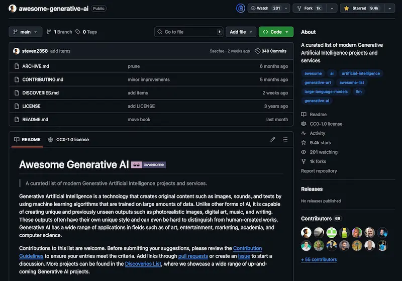Open 1k forks link

click(314, 161)
